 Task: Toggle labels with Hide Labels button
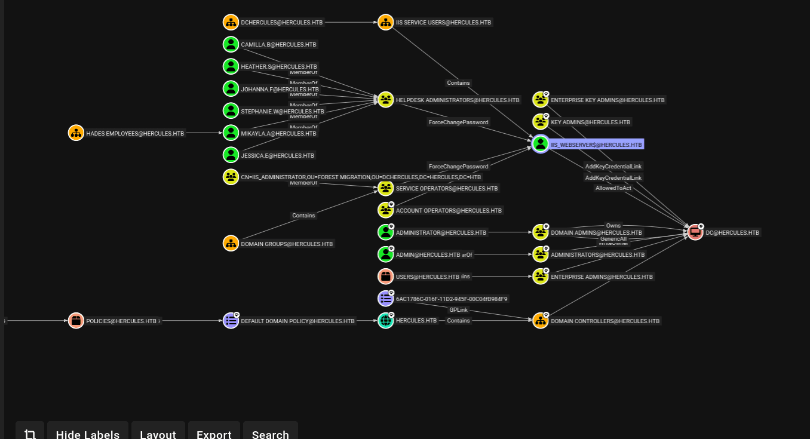tap(88, 433)
